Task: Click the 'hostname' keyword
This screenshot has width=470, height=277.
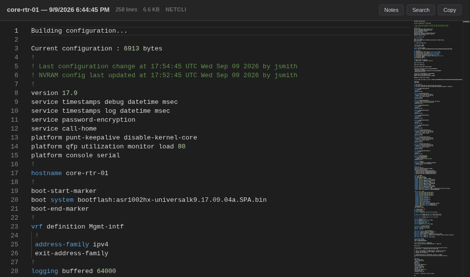Action: (47, 173)
